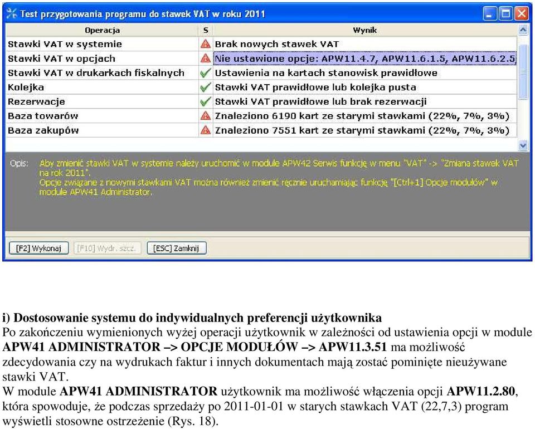Run the test with [F2] Wykonaj button
Screen dimensions: 535x429
coord(38,248)
